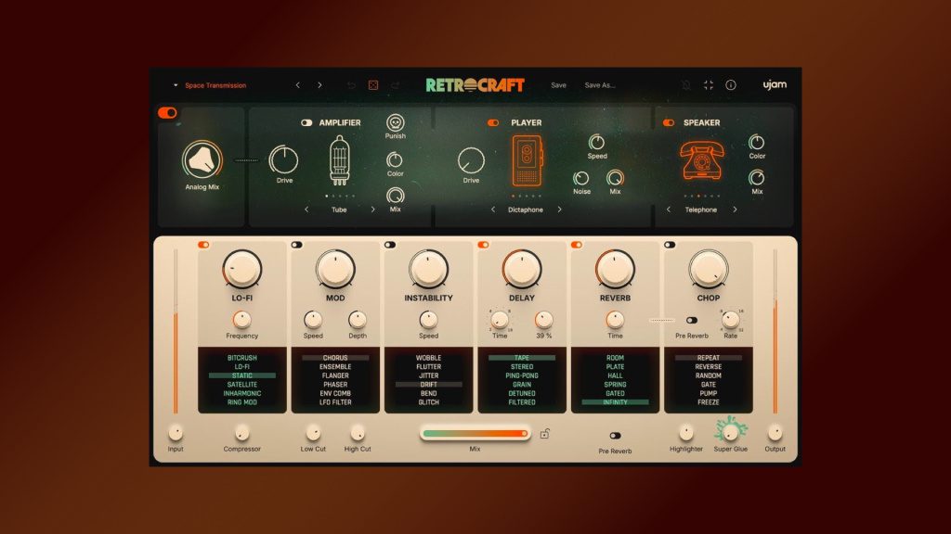Enable the Amplifier toggle
Screen dimensions: 951x534
coord(306,123)
